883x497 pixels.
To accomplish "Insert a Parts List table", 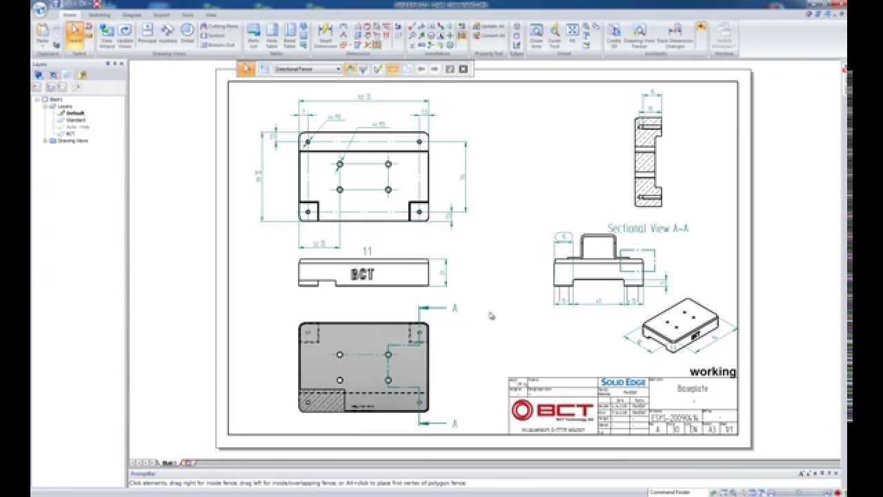I will pyautogui.click(x=253, y=35).
